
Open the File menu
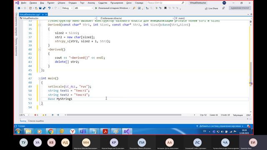pos(24,3)
